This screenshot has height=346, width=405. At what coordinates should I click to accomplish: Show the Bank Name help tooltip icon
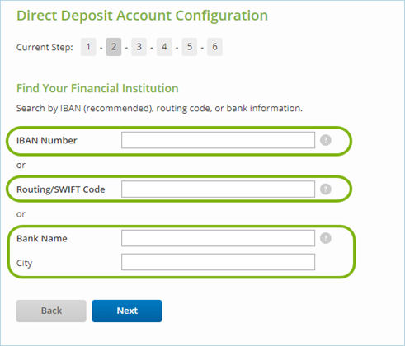(326, 238)
